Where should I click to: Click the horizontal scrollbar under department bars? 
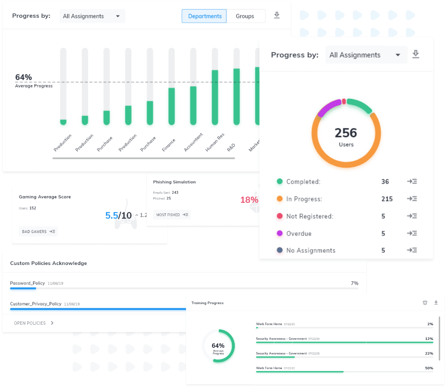click(143, 159)
